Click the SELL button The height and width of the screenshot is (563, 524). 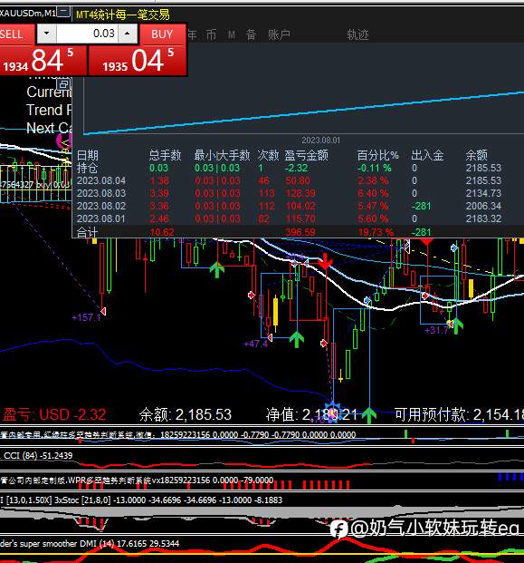pos(16,34)
